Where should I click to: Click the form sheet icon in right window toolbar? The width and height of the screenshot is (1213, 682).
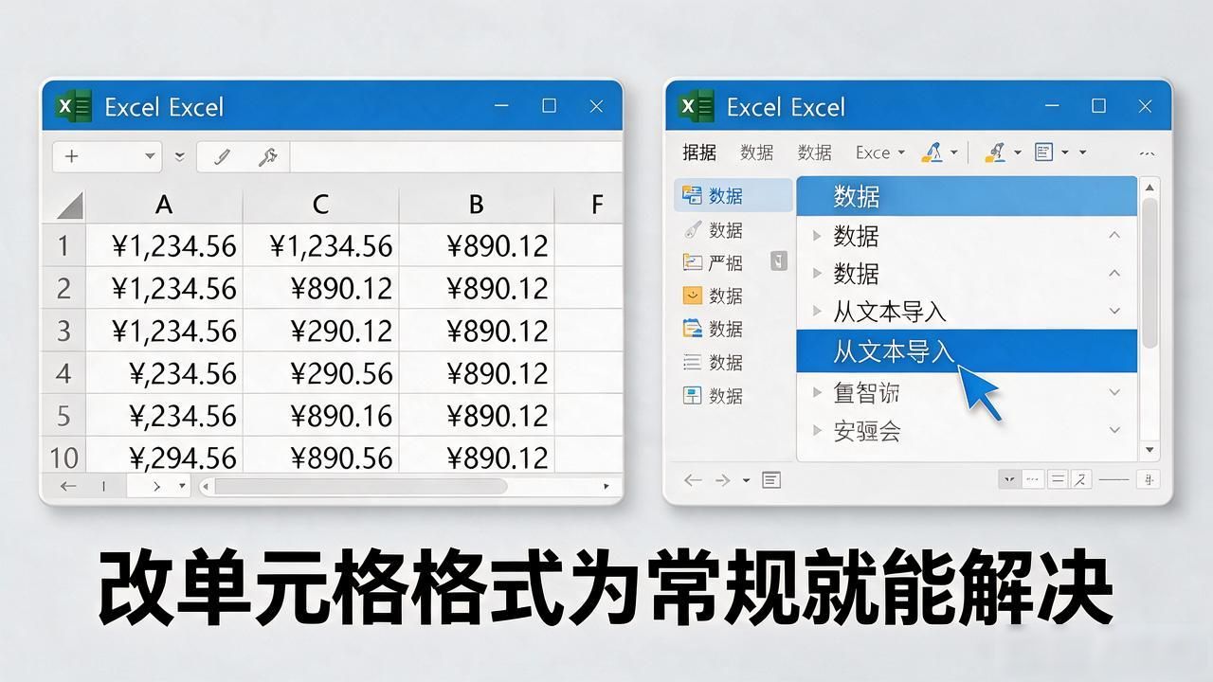click(x=1044, y=152)
